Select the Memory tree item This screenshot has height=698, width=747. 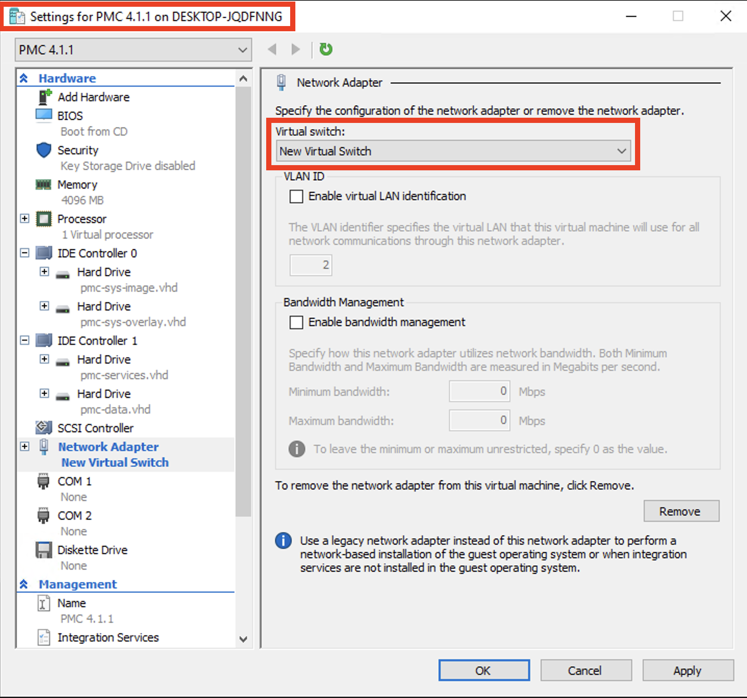tap(78, 184)
